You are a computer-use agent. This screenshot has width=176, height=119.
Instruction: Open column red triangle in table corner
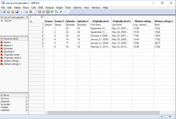click(x=42, y=17)
